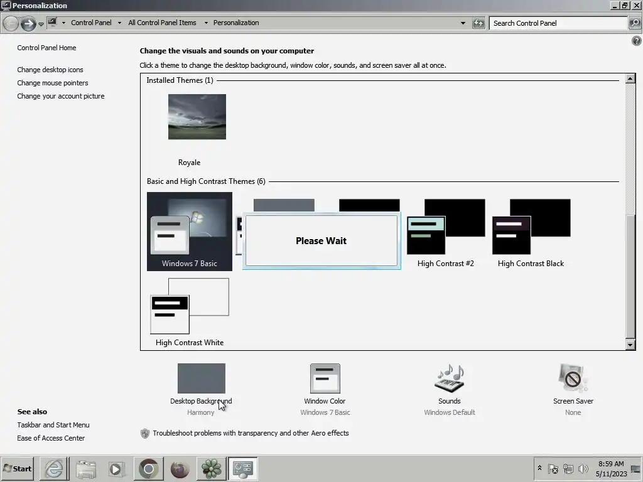The image size is (643, 482).
Task: Click the forward navigation arrow
Action: [x=28, y=23]
